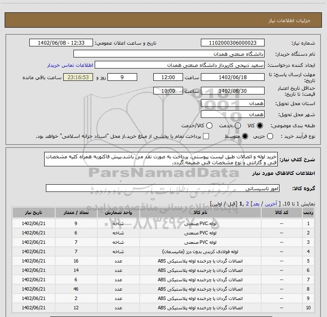Click the تعداد / مقدار column header
Screen dimensions: 327x317
[x=76, y=212]
